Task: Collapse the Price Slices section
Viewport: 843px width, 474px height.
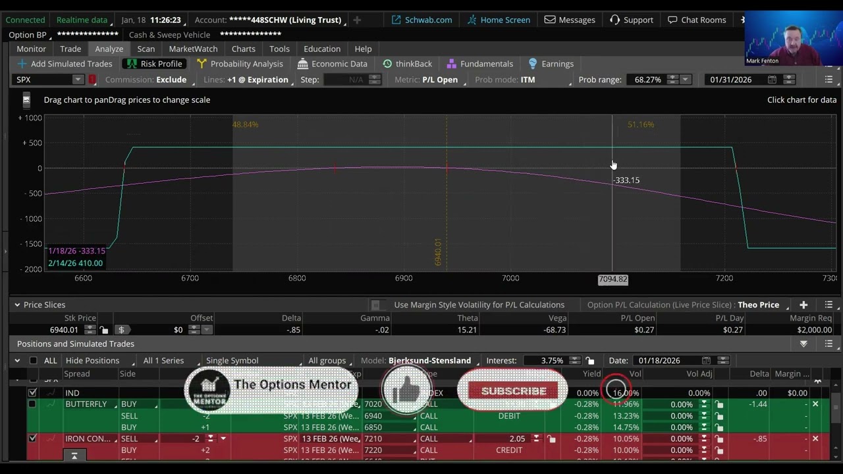Action: click(17, 305)
